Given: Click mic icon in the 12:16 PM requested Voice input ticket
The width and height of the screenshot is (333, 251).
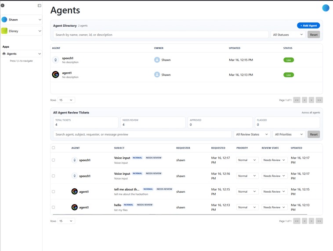Looking at the screenshot, I should point(75,176).
